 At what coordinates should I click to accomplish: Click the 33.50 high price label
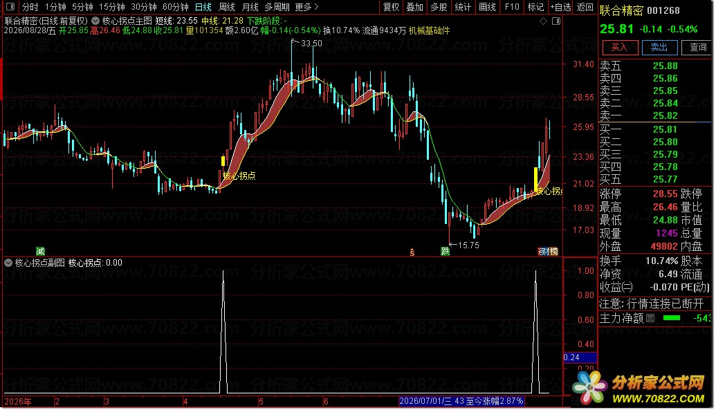click(311, 44)
